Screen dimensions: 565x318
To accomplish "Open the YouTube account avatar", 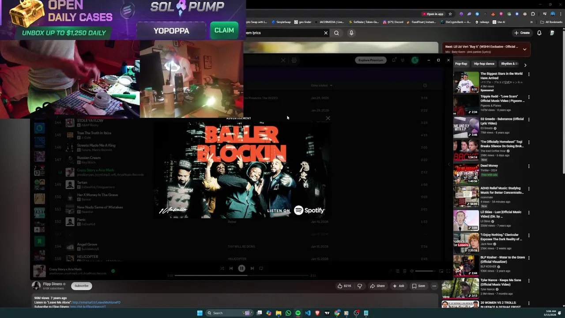I will [x=552, y=33].
